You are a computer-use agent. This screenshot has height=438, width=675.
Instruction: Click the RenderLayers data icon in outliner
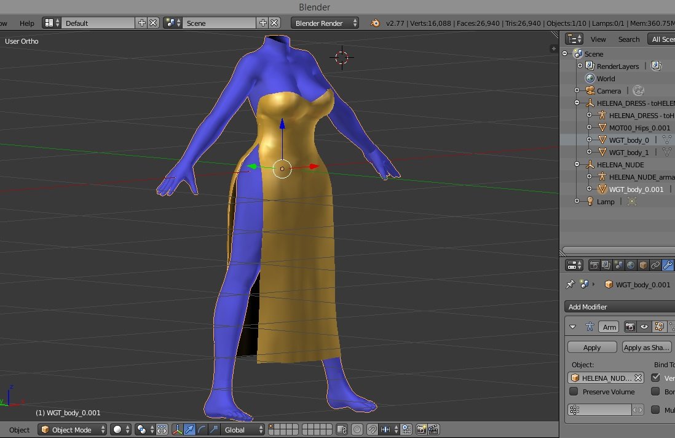point(656,66)
